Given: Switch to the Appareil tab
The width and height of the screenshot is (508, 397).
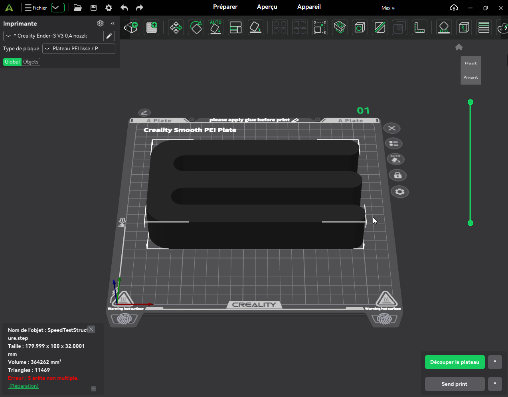Looking at the screenshot, I should click(309, 7).
